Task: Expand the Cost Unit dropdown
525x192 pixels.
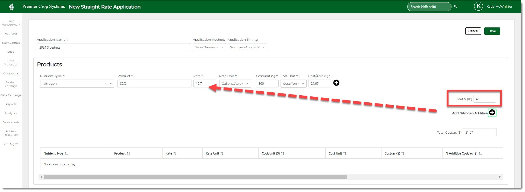Action: [303, 84]
